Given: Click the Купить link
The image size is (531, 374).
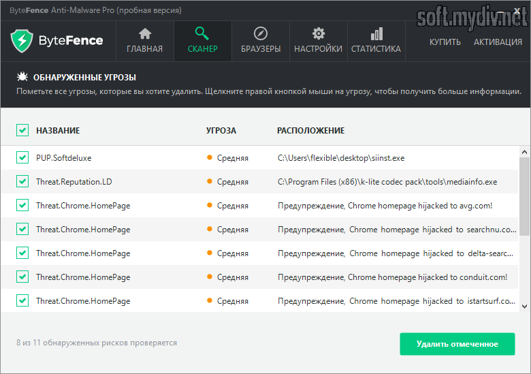Looking at the screenshot, I should (445, 42).
